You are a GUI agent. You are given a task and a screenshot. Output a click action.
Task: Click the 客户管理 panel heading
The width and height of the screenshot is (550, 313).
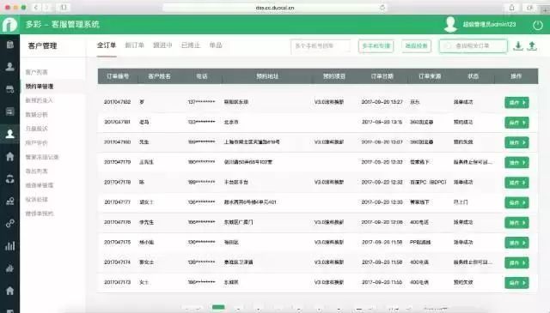[x=42, y=45]
